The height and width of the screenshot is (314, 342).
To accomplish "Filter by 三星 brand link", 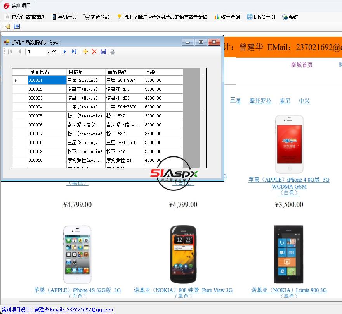I will 236,101.
